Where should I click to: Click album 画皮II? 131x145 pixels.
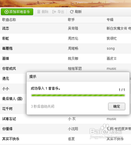(111, 59)
